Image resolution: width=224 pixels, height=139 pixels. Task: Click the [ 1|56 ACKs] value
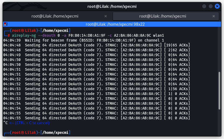tap(177, 89)
